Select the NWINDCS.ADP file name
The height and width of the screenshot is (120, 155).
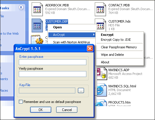[x=119, y=70]
